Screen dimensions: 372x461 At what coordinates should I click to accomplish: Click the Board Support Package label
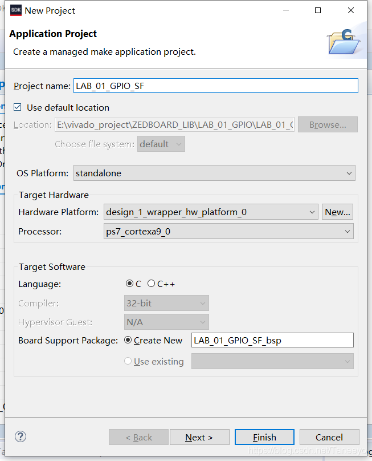[x=68, y=341]
